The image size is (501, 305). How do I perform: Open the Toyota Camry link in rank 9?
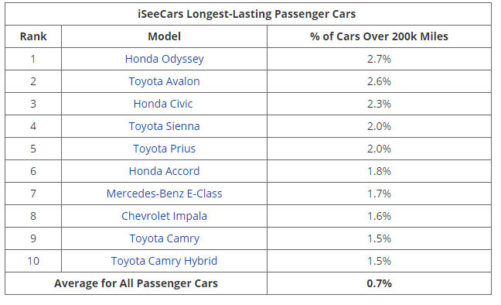164,238
